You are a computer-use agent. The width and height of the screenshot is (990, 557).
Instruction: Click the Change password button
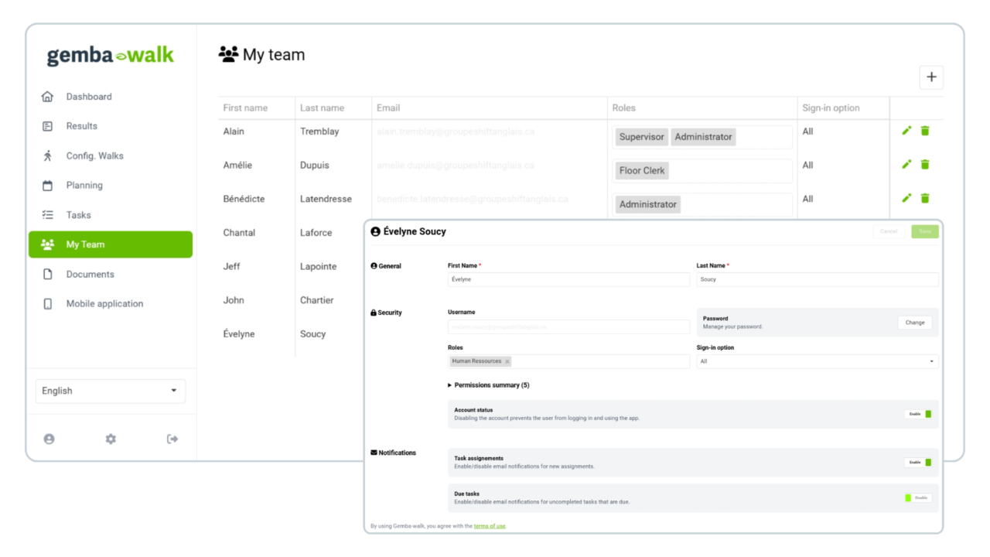pyautogui.click(x=915, y=322)
